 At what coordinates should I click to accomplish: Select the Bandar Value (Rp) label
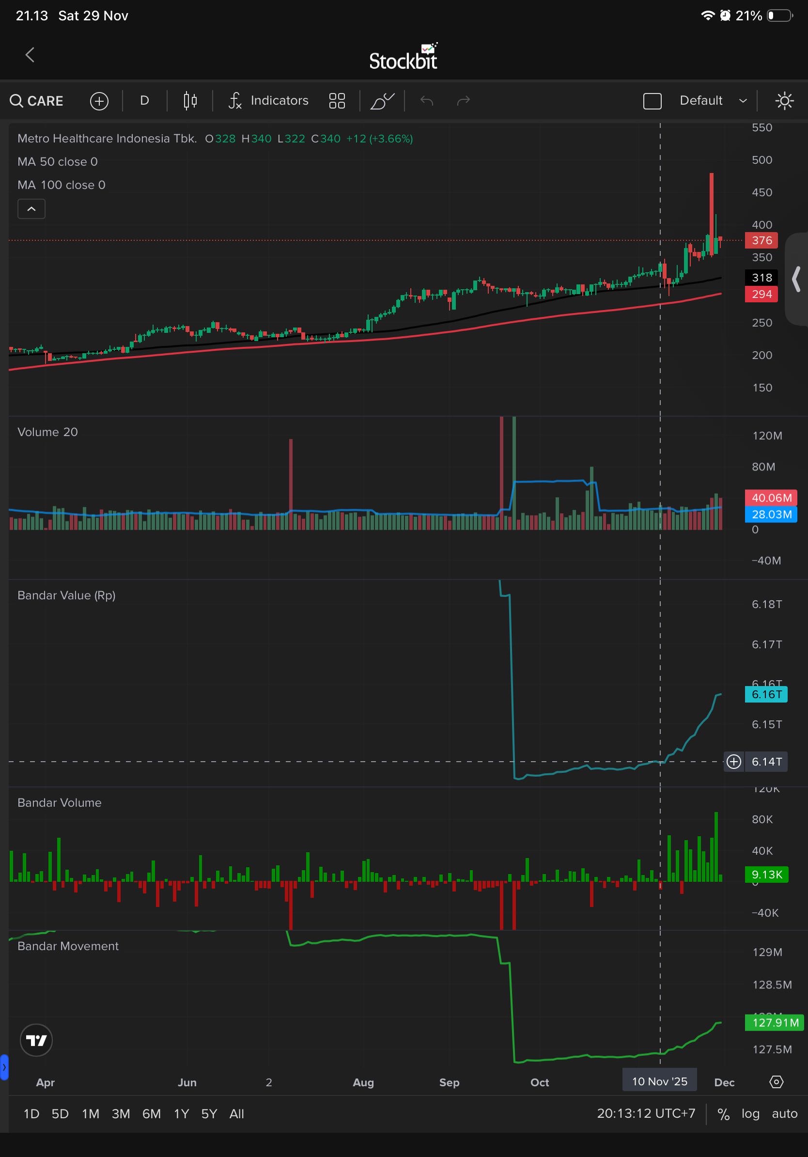[66, 595]
